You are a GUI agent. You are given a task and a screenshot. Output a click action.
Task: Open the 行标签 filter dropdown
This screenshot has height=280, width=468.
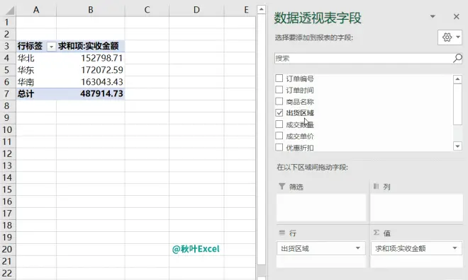point(51,47)
